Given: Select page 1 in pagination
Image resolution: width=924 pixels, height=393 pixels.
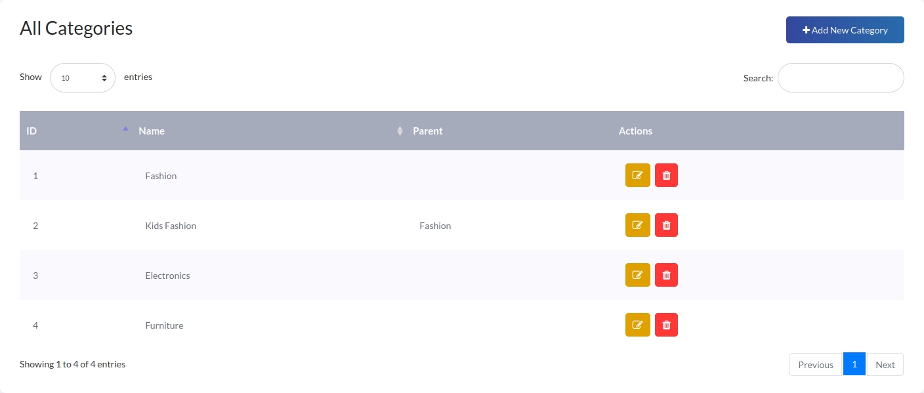Looking at the screenshot, I should tap(854, 364).
